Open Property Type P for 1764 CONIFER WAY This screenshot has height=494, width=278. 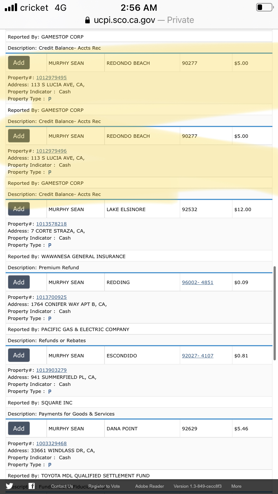click(50, 318)
